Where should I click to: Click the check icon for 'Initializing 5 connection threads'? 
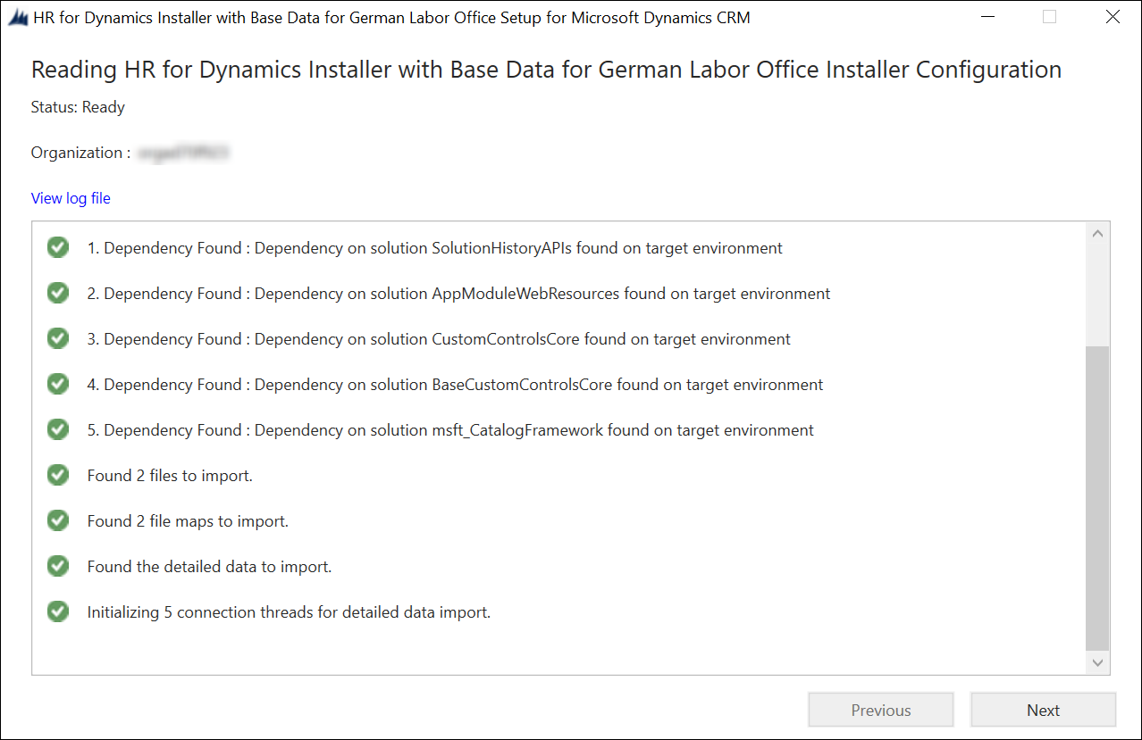tap(58, 611)
